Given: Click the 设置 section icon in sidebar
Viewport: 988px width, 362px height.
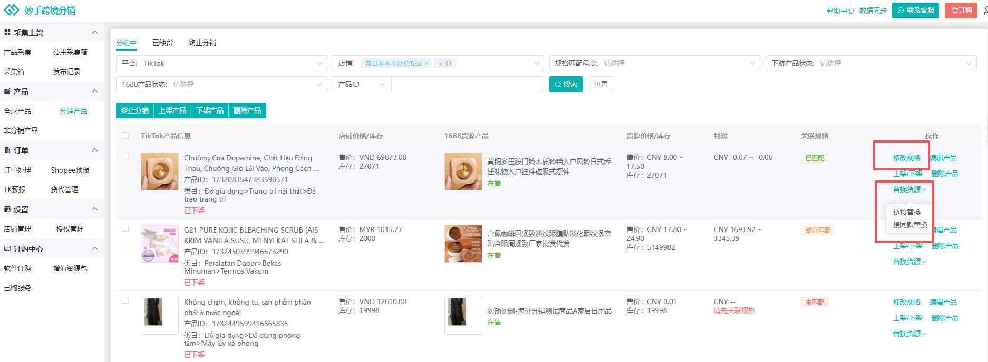Looking at the screenshot, I should pyautogui.click(x=7, y=209).
